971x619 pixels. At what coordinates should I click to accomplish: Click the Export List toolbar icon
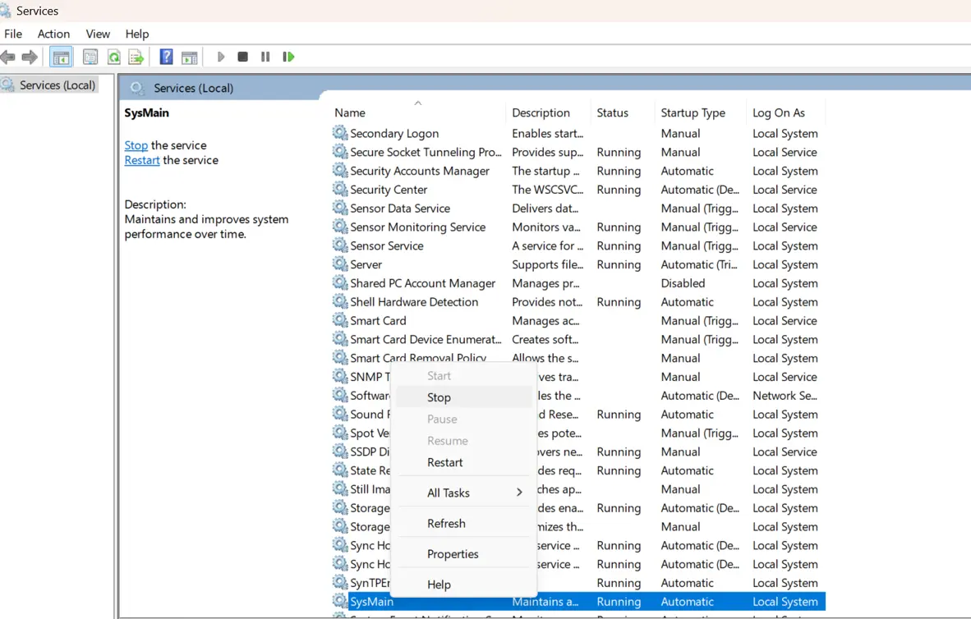[136, 57]
